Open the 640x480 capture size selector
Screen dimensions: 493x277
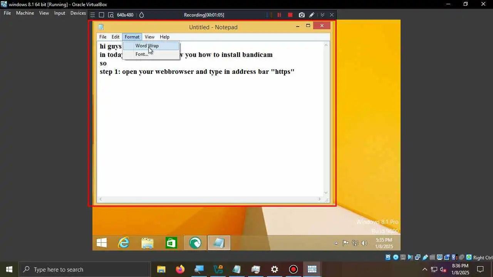125,15
